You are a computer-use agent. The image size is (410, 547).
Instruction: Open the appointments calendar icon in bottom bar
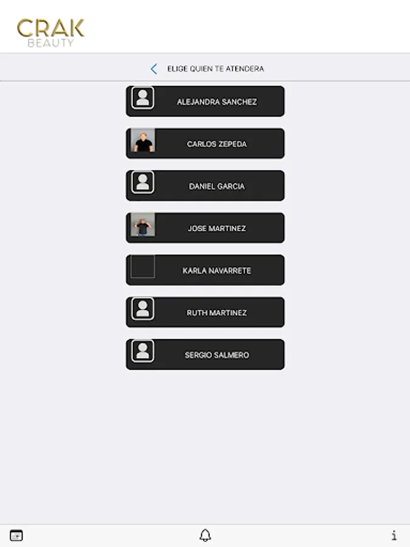coord(16,535)
